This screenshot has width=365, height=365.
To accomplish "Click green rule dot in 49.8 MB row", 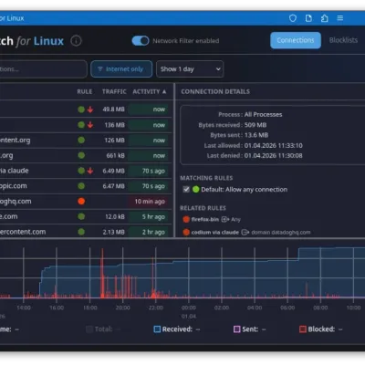I will click(81, 109).
